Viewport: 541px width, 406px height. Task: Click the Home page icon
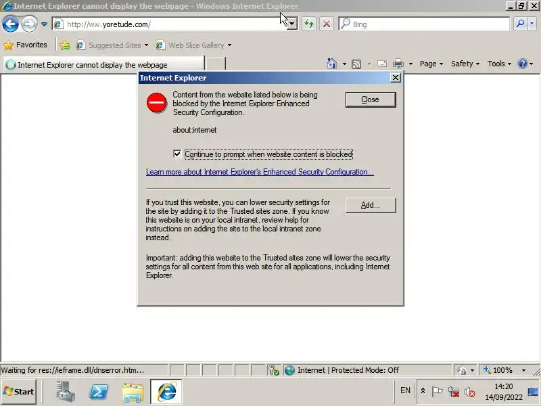[331, 64]
